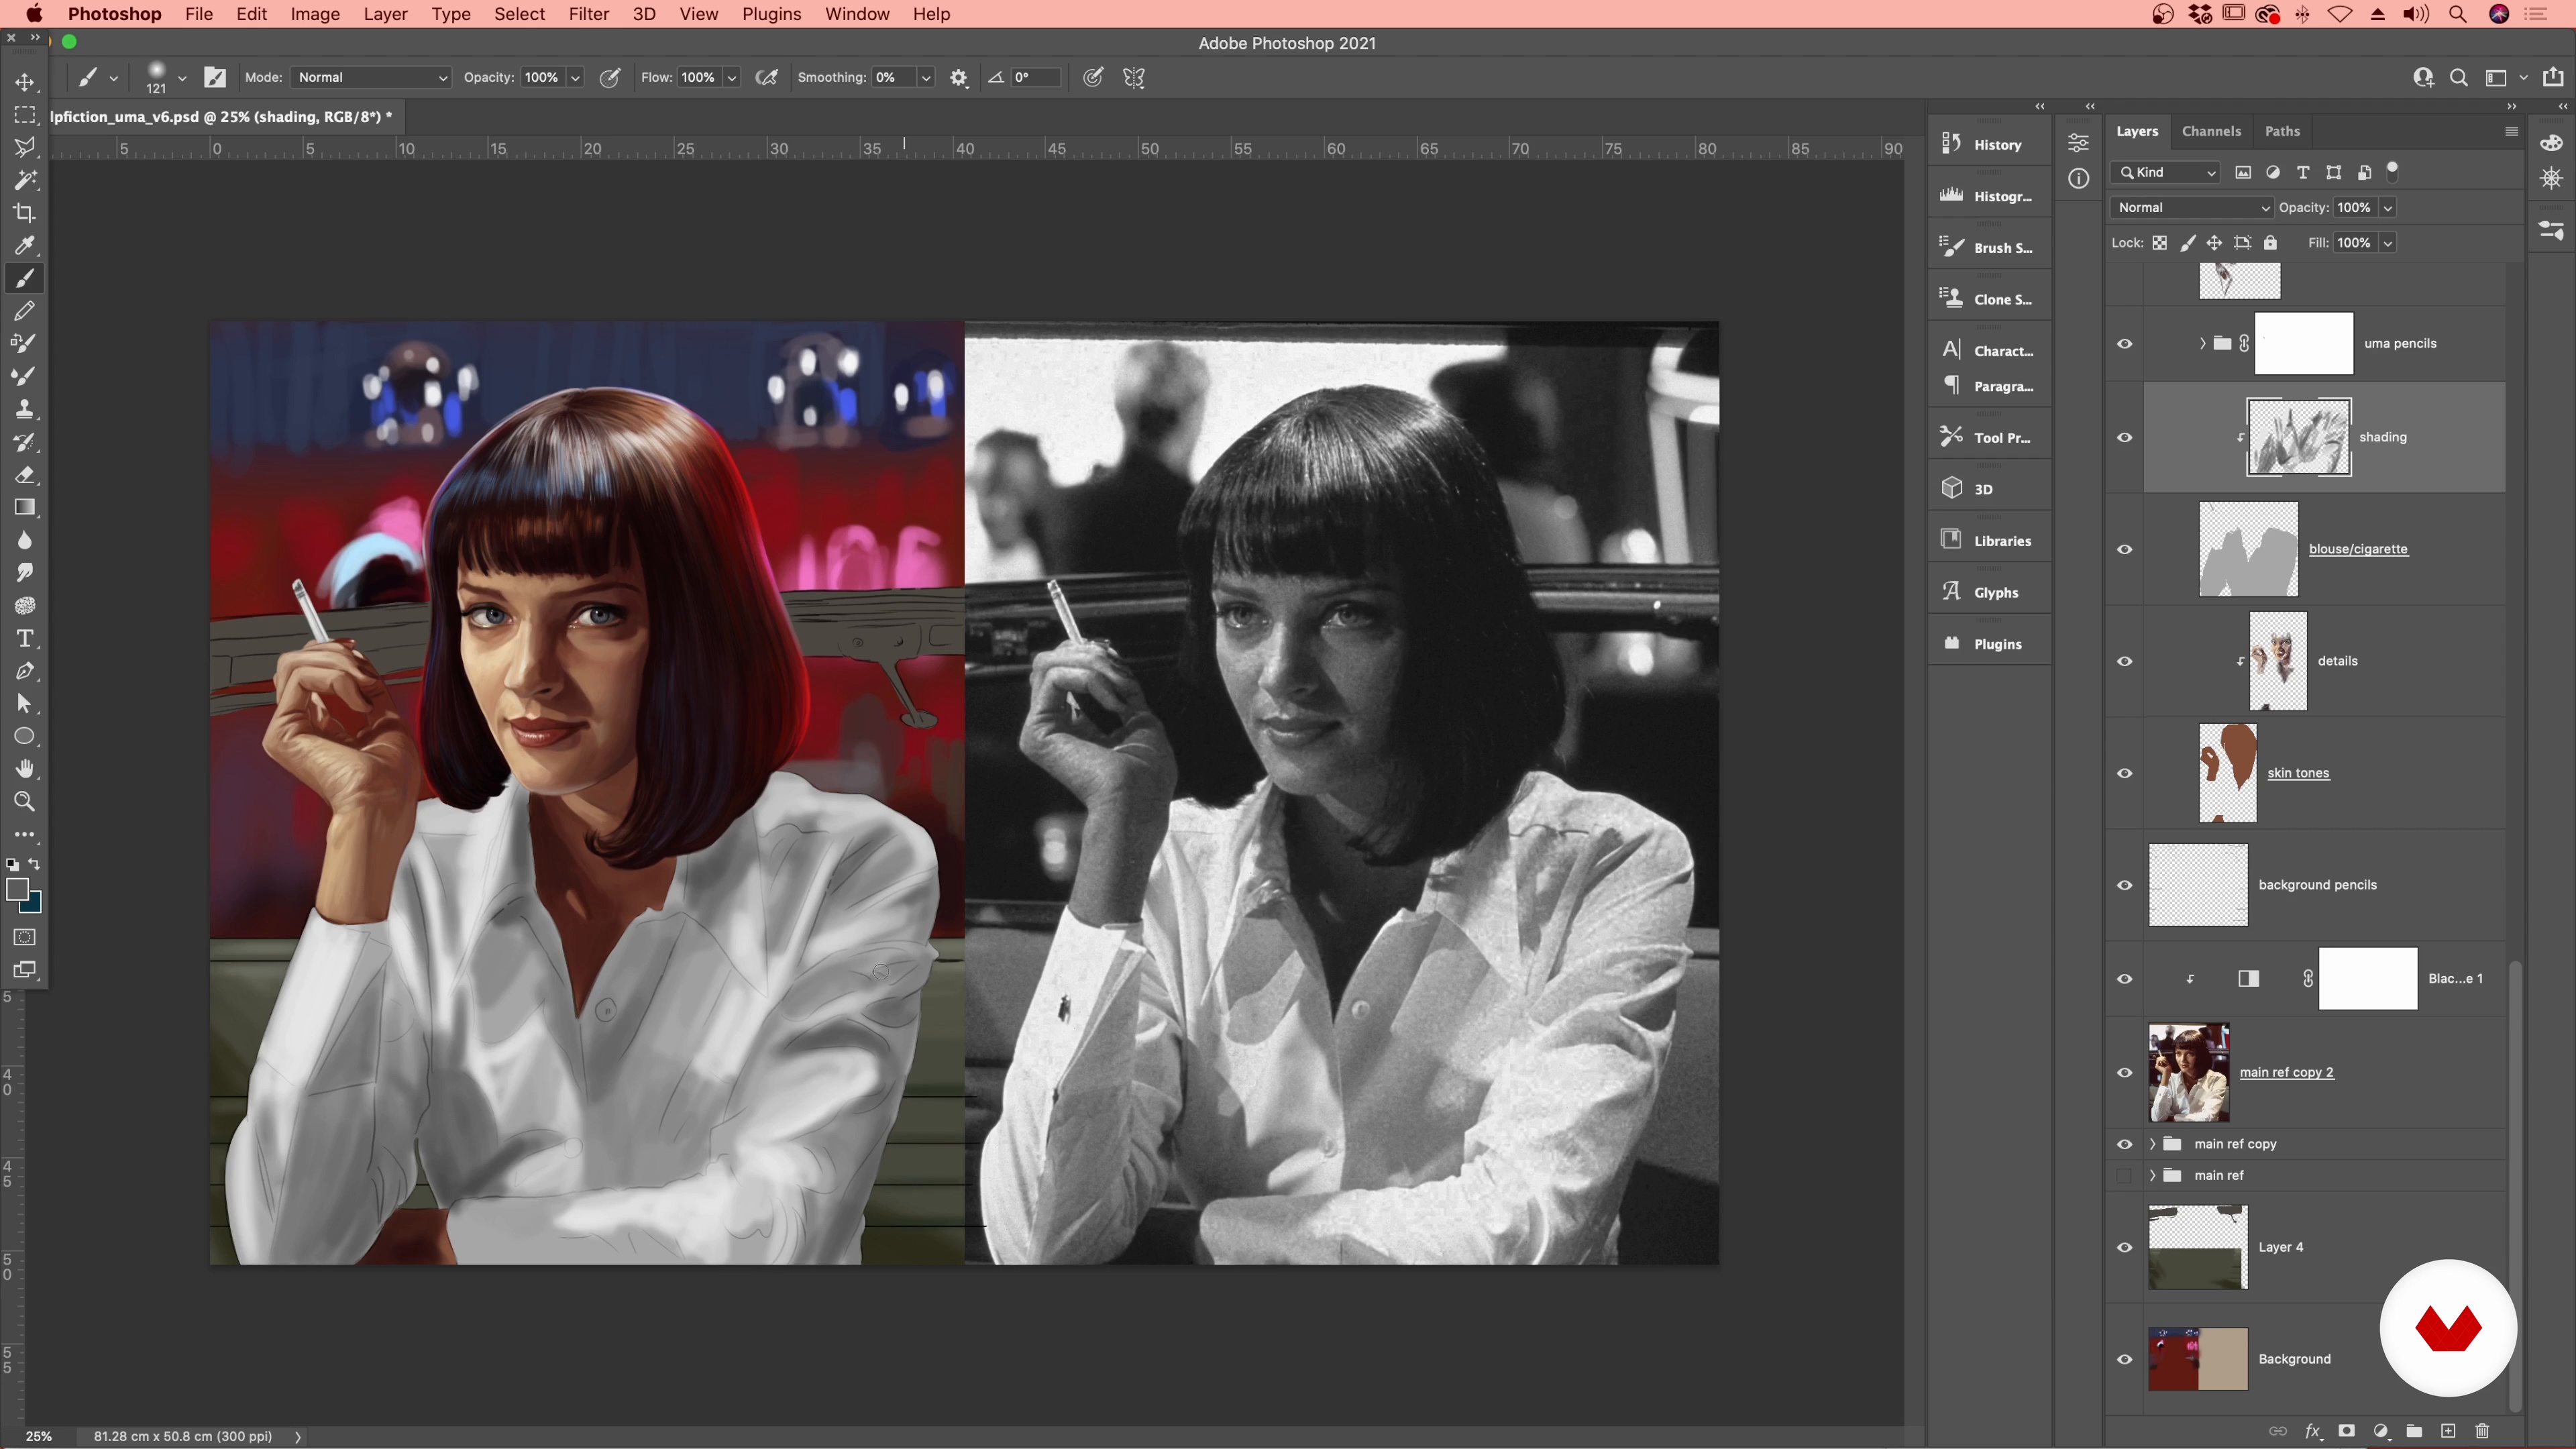
Task: Open the Image menu
Action: tap(315, 14)
